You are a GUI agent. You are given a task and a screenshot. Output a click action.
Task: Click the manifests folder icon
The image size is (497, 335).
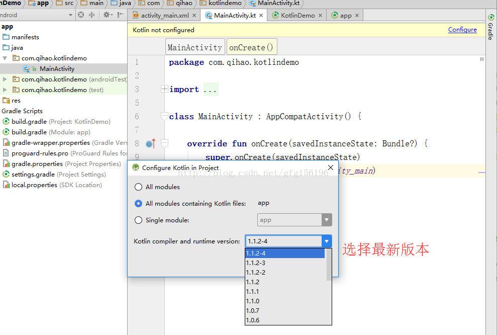coord(6,37)
